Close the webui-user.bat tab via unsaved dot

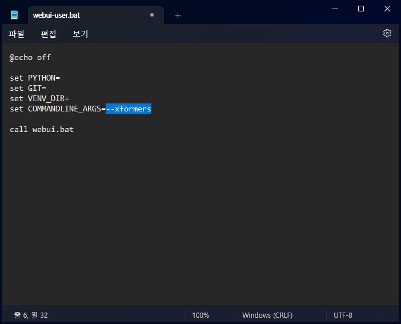pos(152,15)
